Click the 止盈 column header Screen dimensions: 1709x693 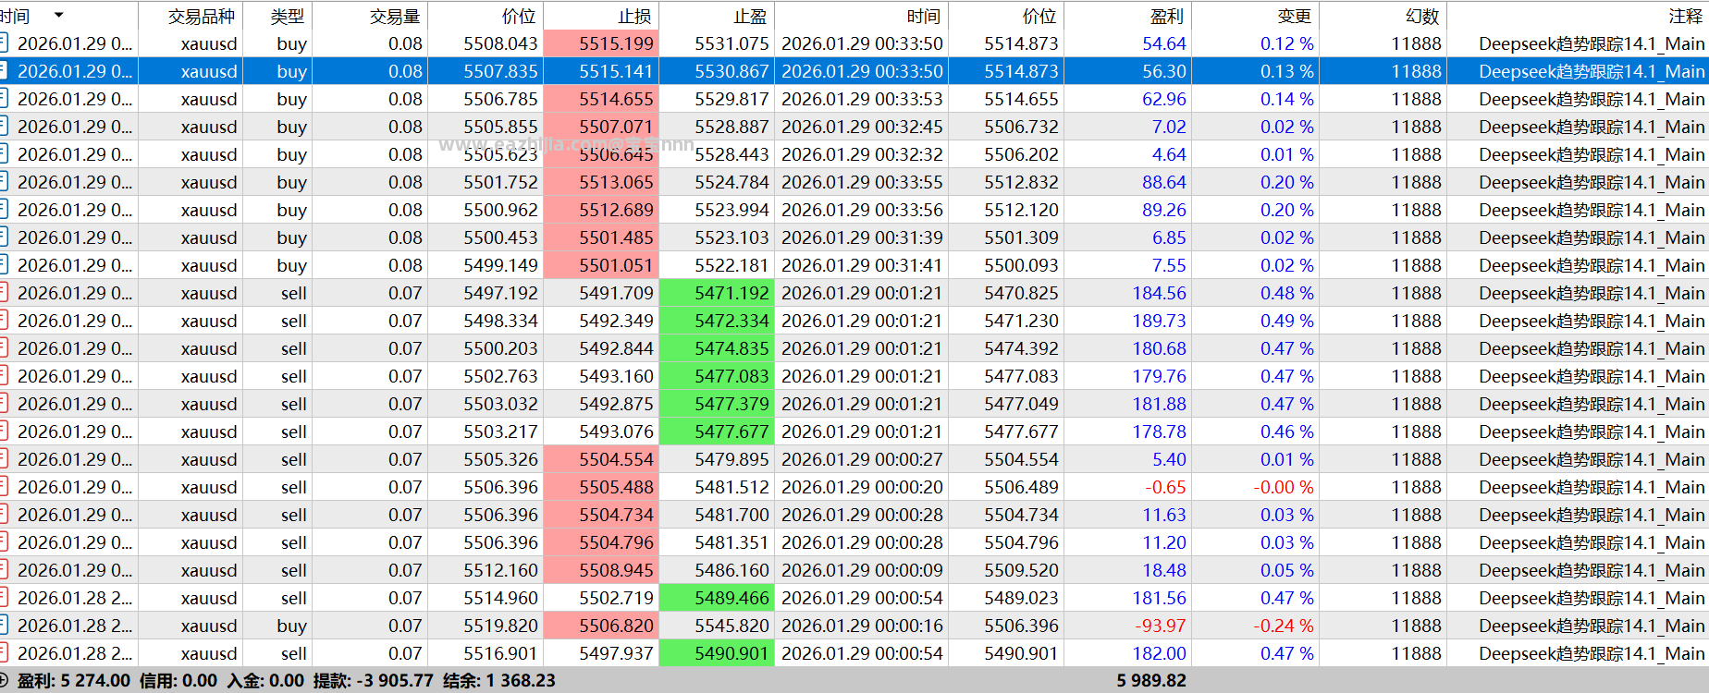[x=750, y=16]
